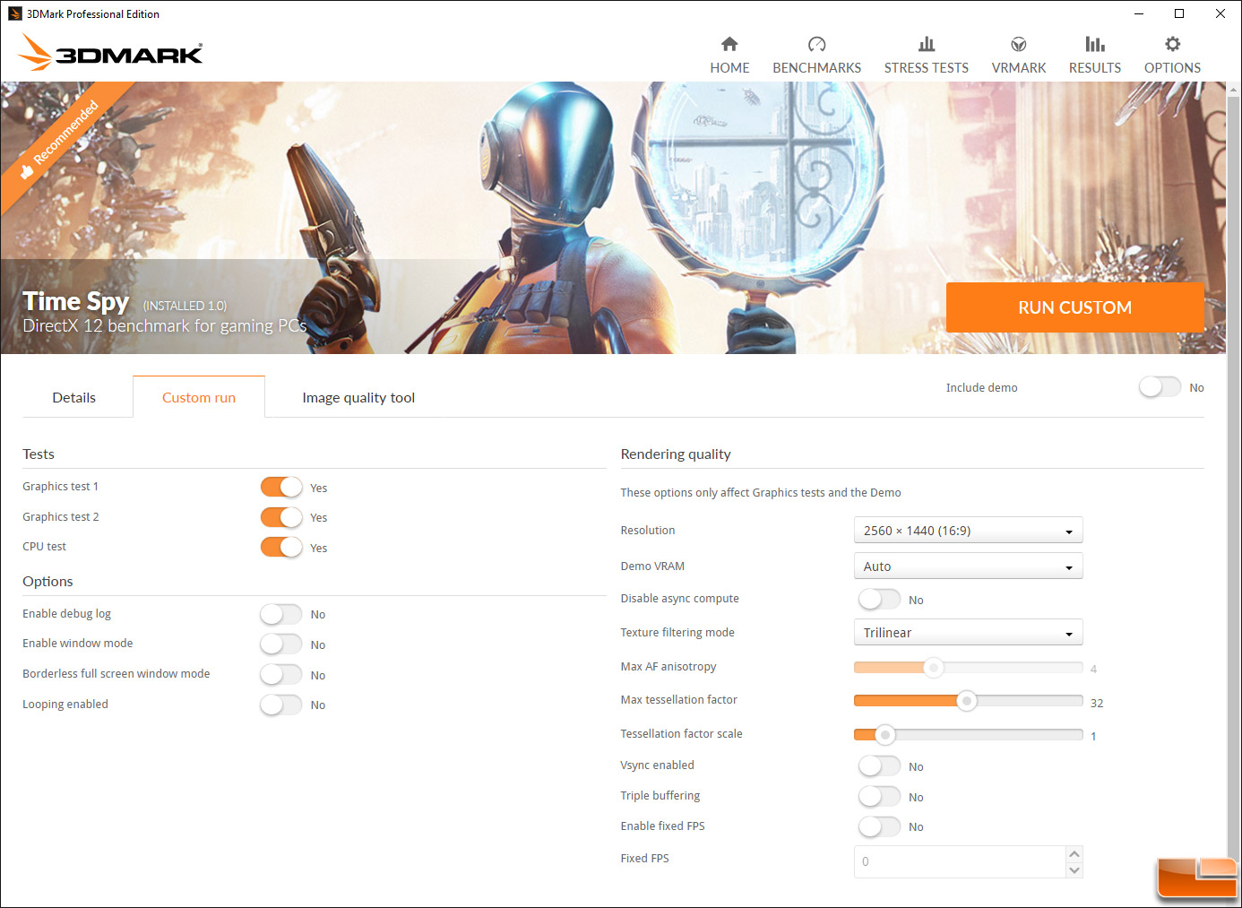Toggle Enable fixed FPS switch
Image resolution: width=1242 pixels, height=908 pixels.
(x=879, y=826)
